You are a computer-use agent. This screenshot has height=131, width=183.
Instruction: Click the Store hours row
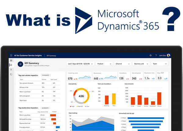pos(39,100)
